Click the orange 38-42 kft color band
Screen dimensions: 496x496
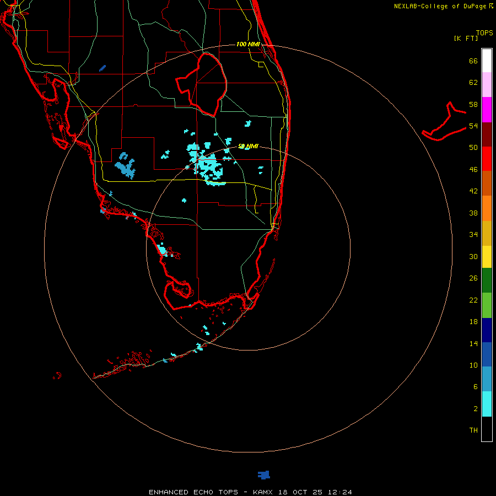coord(487,208)
